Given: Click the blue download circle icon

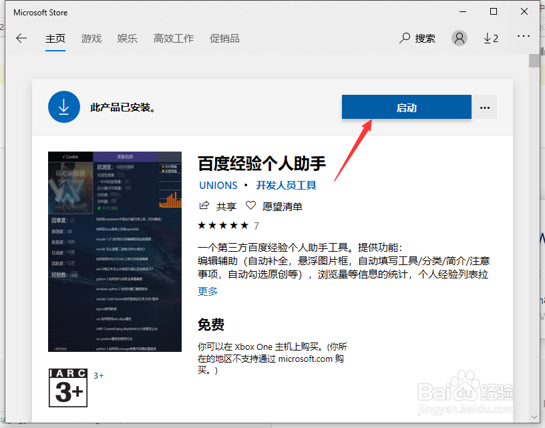Looking at the screenshot, I should (64, 107).
